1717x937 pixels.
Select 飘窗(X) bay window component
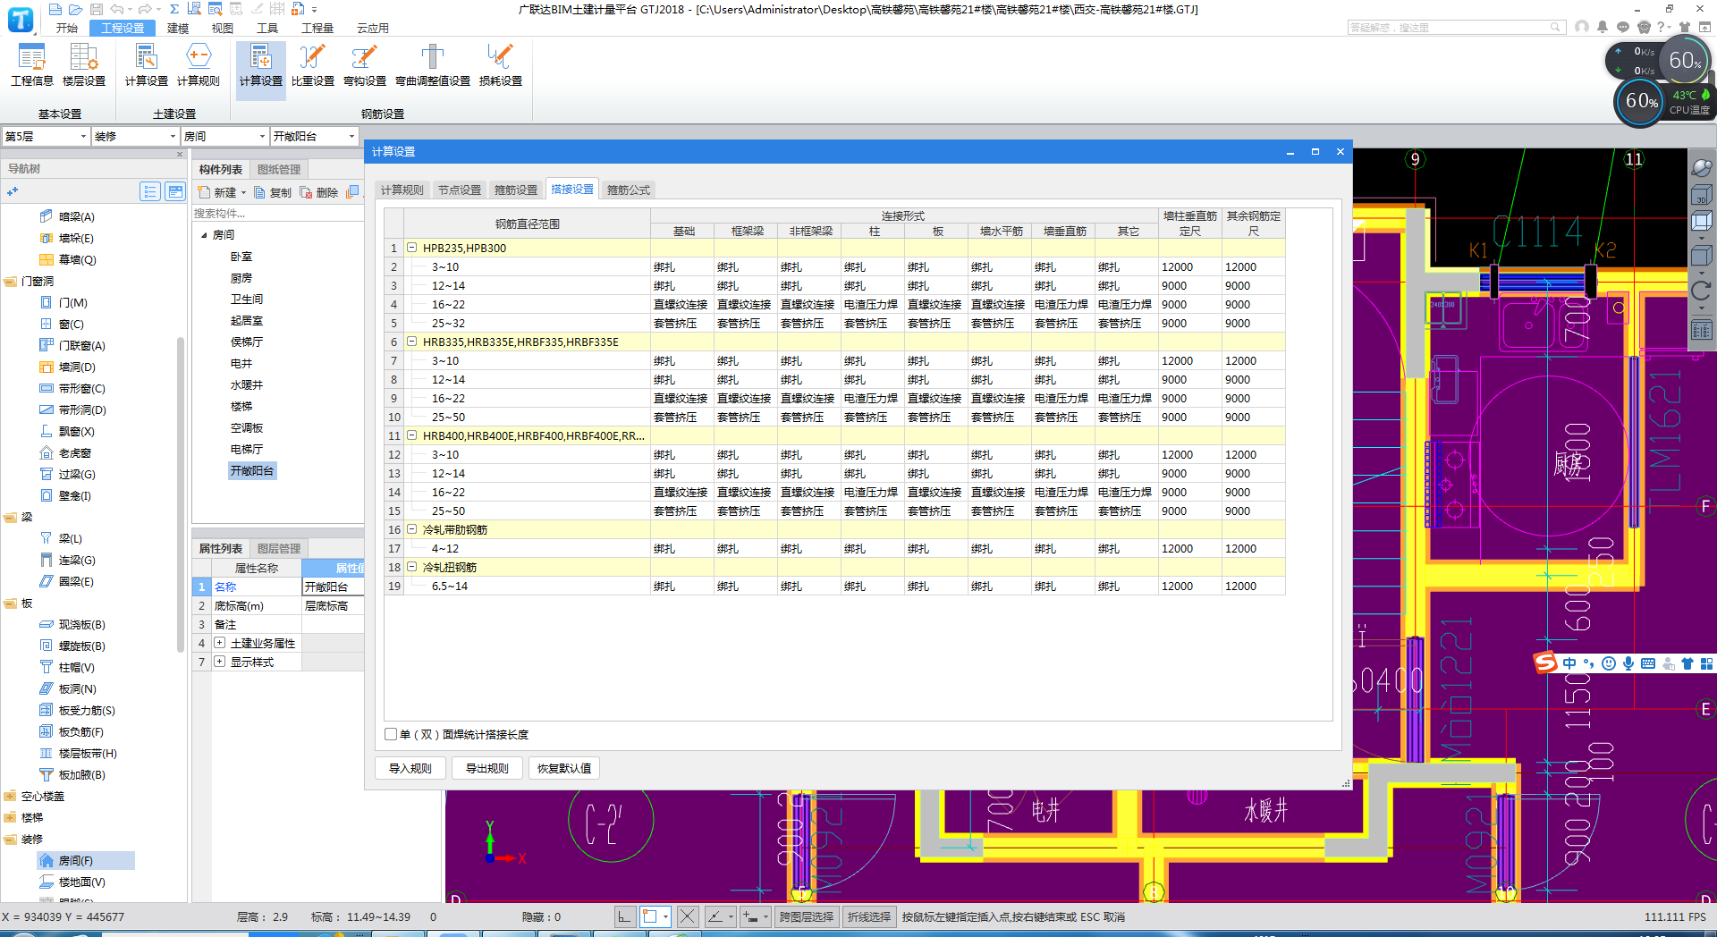point(67,431)
